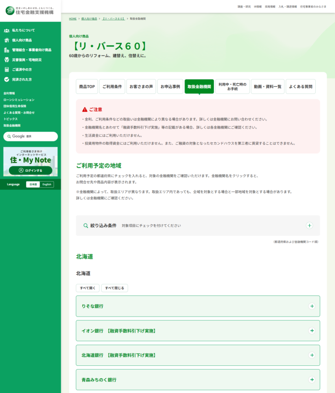This screenshot has height=393, width=335.
Task: Click the すべて開く button
Action: point(87,288)
